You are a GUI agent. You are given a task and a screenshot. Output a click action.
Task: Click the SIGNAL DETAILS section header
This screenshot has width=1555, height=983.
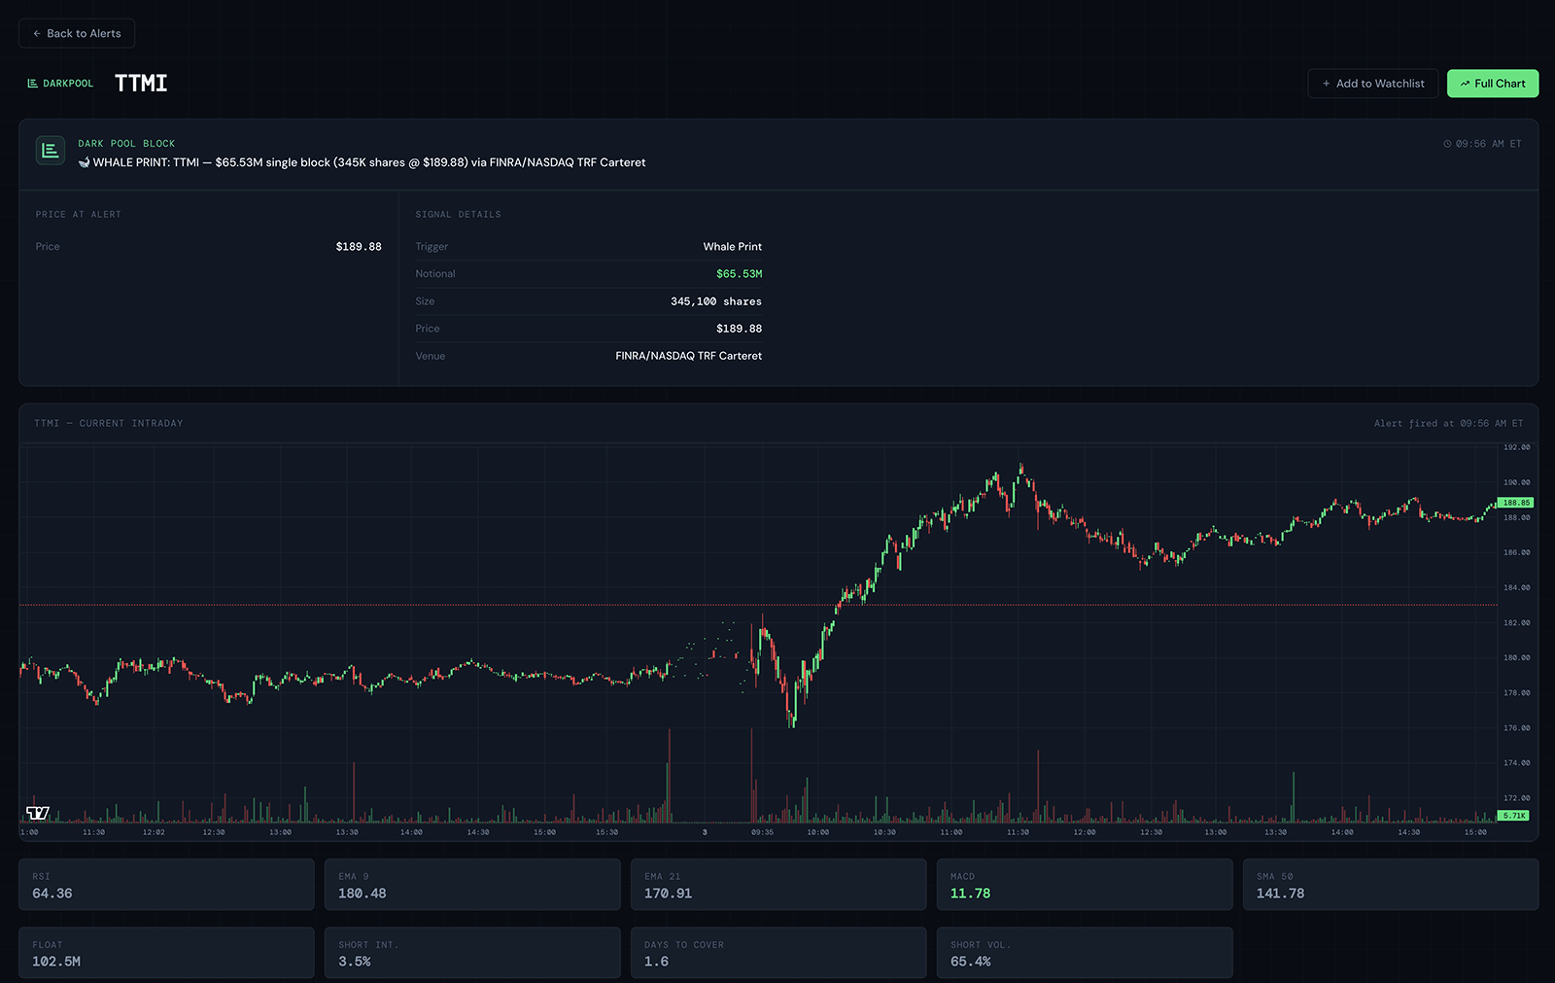pos(459,215)
